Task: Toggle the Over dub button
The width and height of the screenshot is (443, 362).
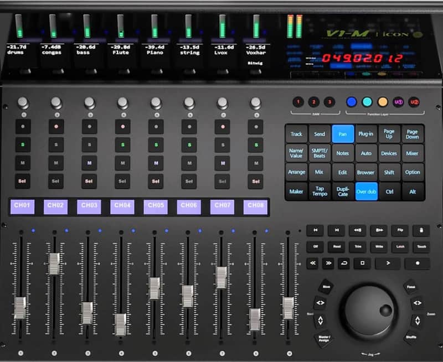Action: click(x=366, y=192)
